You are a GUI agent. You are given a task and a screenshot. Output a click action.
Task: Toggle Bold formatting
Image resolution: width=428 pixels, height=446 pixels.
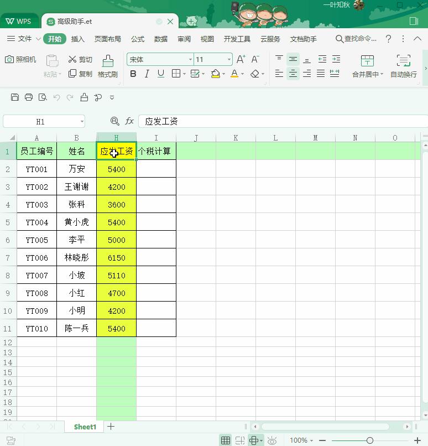133,74
